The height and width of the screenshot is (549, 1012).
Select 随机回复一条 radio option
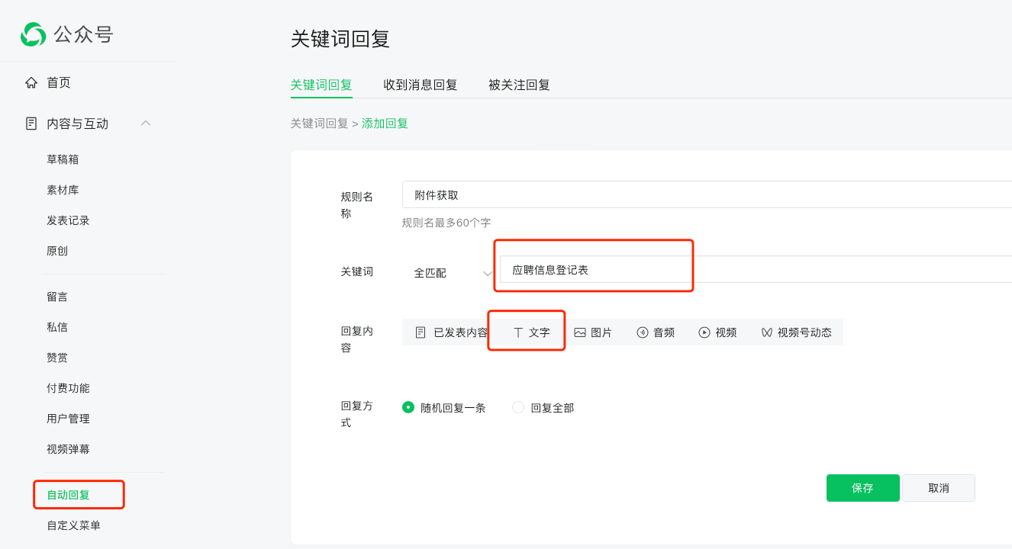(x=408, y=407)
